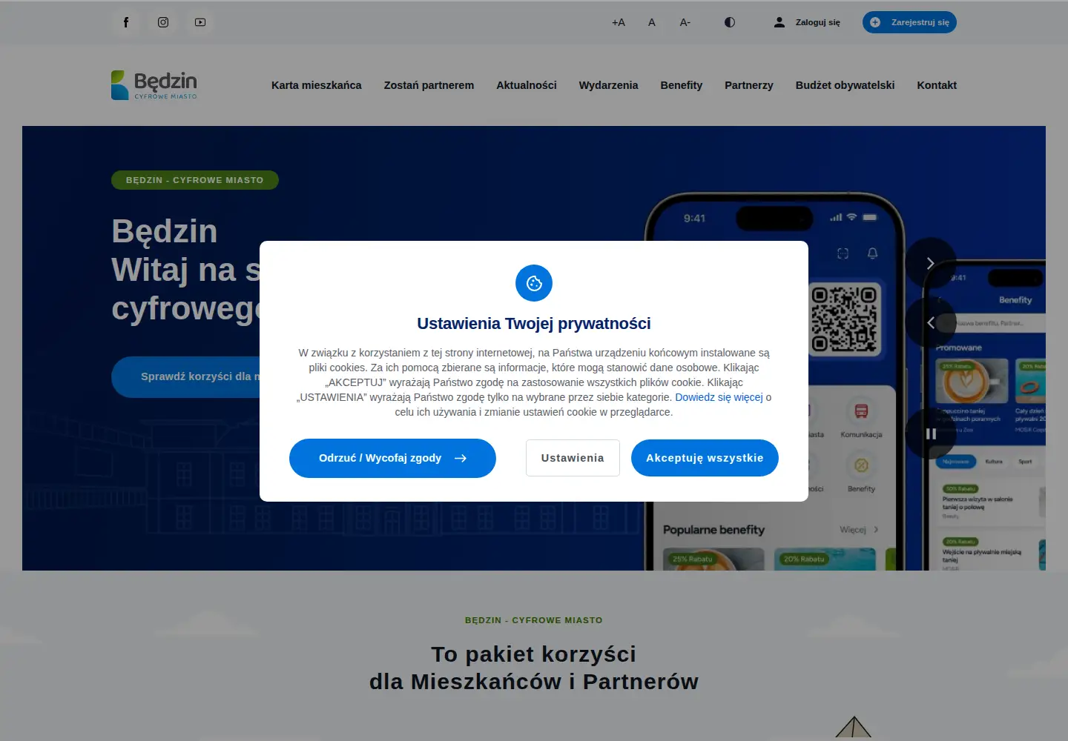Click Odrzuć / Wycofaj zgody button

coord(392,458)
